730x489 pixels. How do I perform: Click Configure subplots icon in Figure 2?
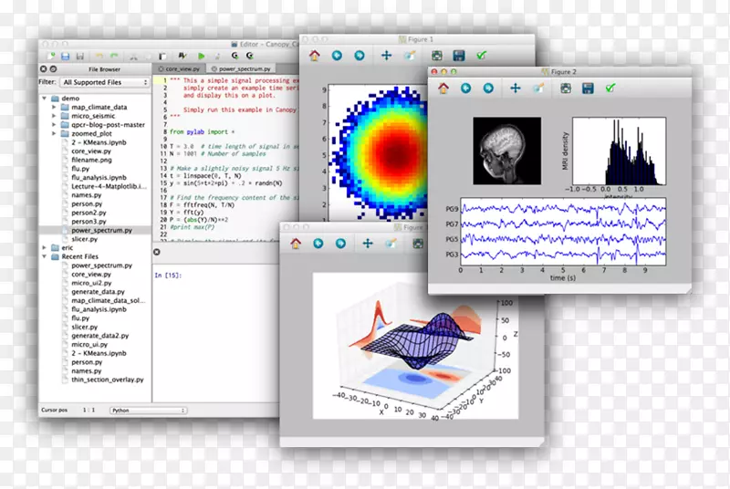click(565, 88)
